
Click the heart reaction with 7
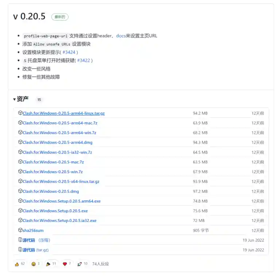(x=67, y=264)
